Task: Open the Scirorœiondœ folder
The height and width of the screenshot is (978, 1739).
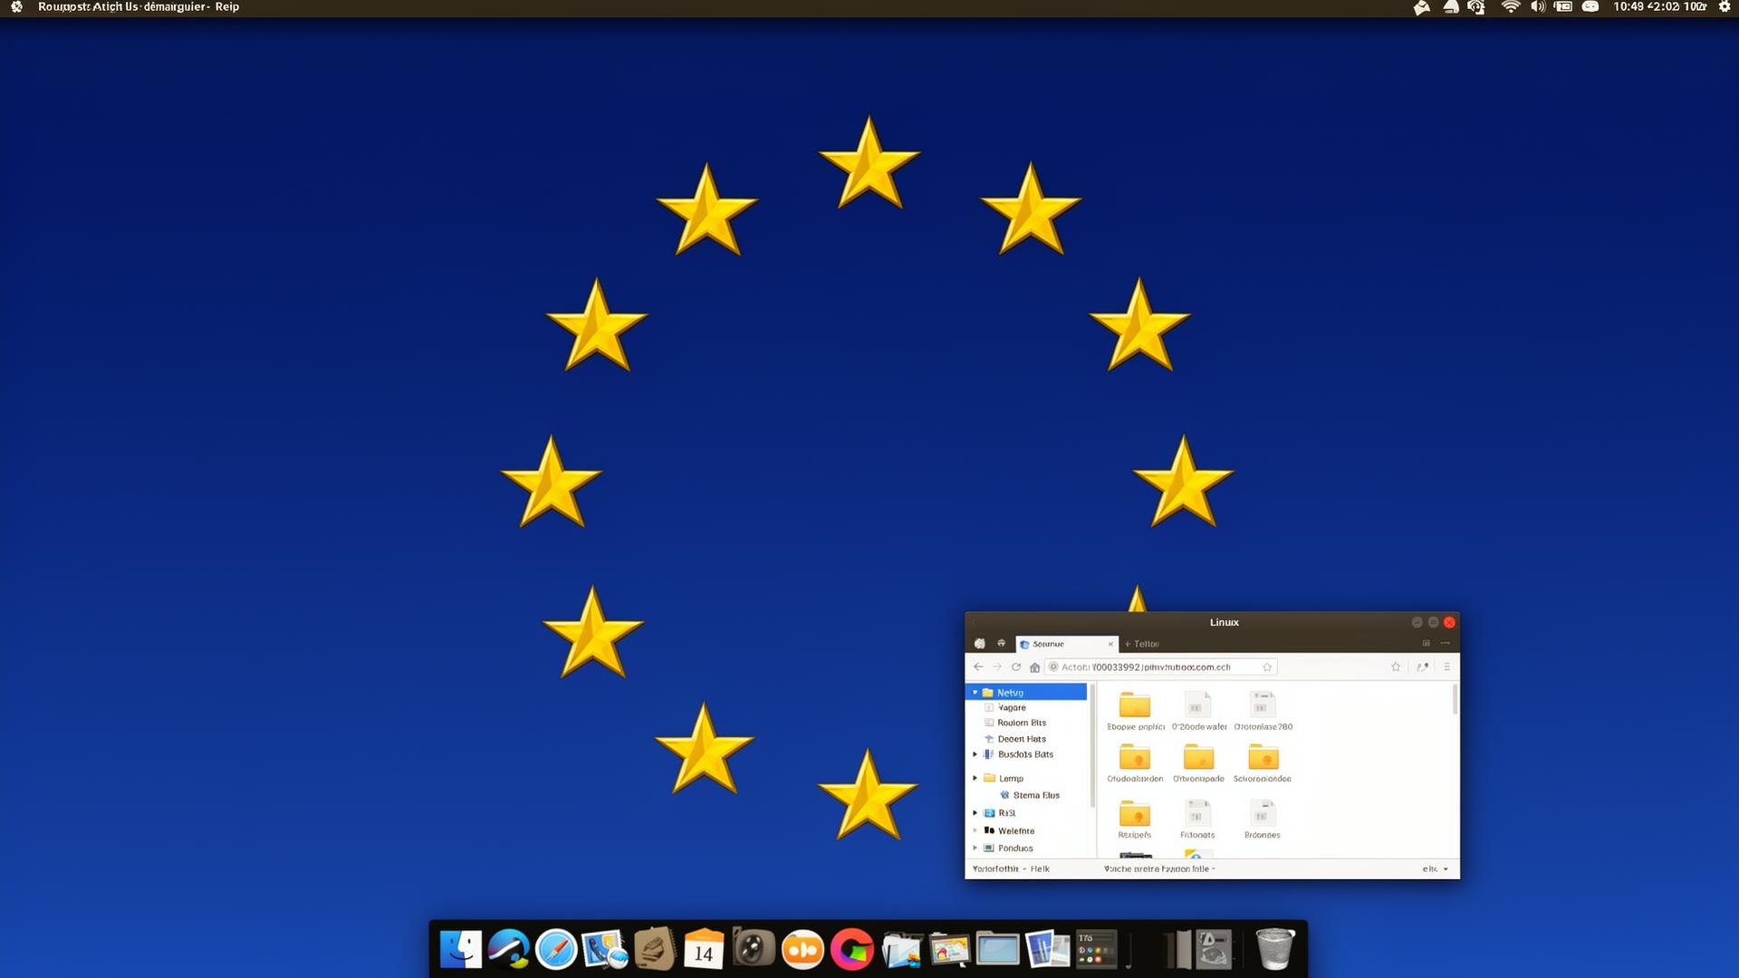Action: [1263, 763]
